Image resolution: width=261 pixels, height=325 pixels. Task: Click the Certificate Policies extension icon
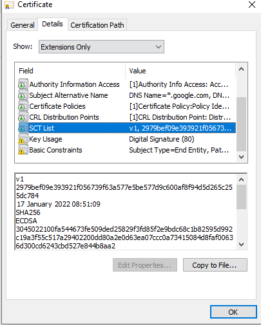pyautogui.click(x=23, y=106)
